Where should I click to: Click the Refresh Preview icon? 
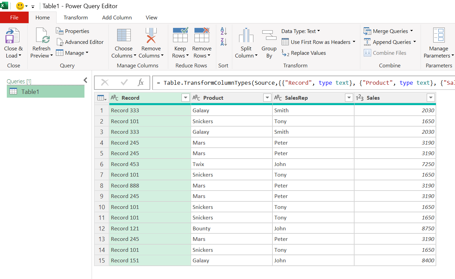pyautogui.click(x=42, y=36)
